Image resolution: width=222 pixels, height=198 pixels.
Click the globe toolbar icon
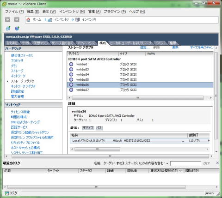point(17,28)
